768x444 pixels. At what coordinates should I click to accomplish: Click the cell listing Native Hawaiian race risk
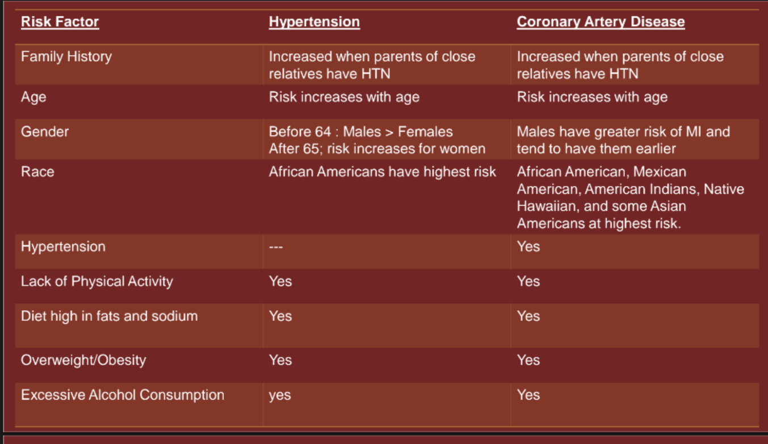click(630, 197)
